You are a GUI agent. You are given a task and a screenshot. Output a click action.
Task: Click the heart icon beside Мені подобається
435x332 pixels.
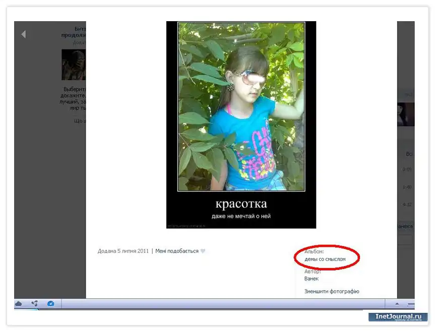203,251
